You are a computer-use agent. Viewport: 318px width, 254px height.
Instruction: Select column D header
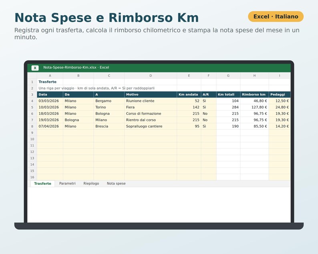(151, 76)
